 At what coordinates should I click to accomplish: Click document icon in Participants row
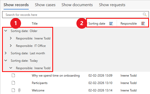[13, 83]
